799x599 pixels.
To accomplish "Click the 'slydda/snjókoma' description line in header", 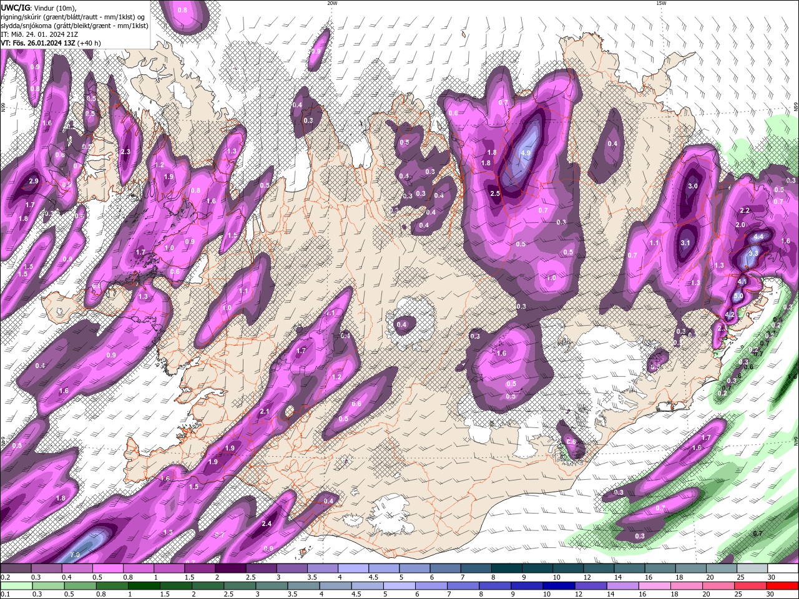I will (x=74, y=26).
